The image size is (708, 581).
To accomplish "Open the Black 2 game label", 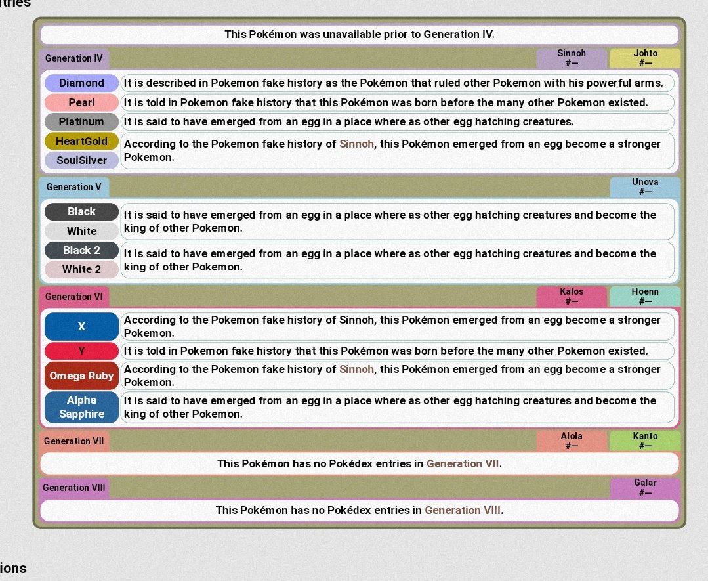I will 81,250.
